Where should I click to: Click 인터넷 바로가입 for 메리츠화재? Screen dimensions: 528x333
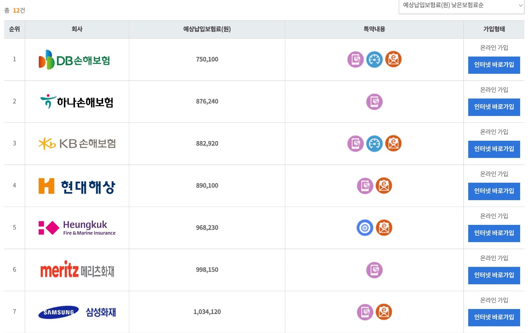point(494,275)
